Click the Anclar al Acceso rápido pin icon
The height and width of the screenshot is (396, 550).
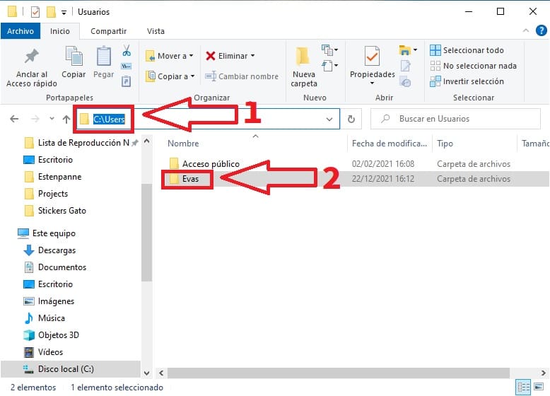click(32, 56)
